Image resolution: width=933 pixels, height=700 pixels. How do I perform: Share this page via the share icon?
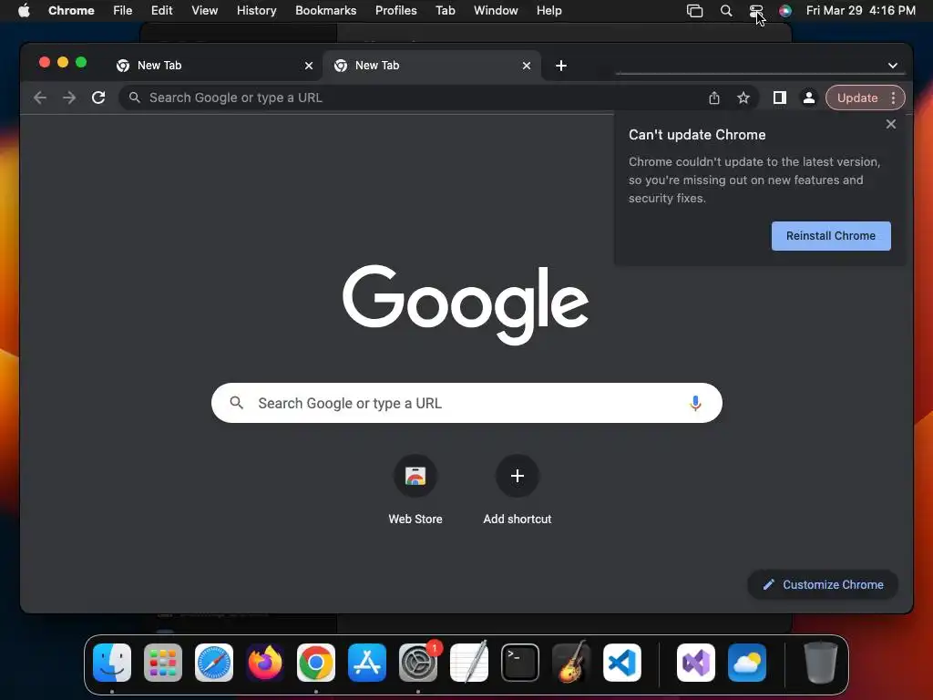pos(714,98)
